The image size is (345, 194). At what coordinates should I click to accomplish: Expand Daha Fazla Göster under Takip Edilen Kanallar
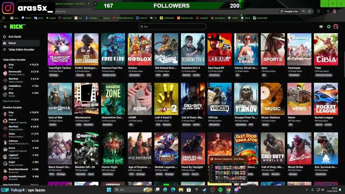point(11,101)
